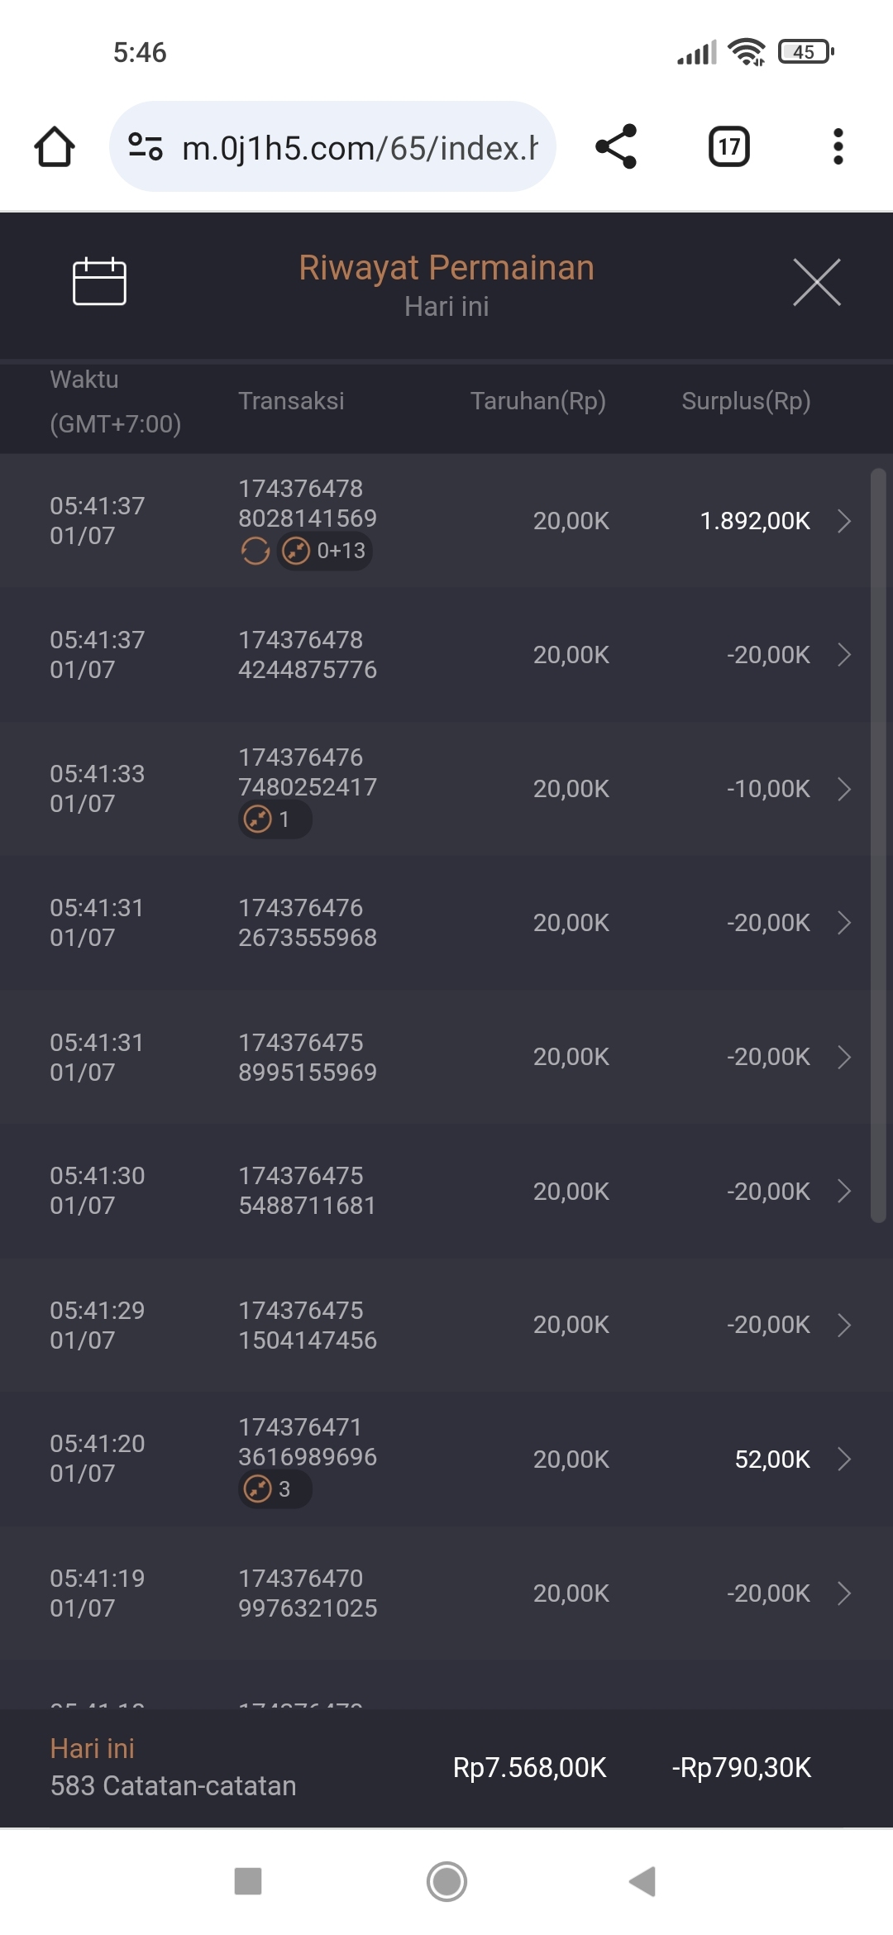This screenshot has width=893, height=1935.
Task: Tap the respin circular arrow icon
Action: pyautogui.click(x=255, y=551)
